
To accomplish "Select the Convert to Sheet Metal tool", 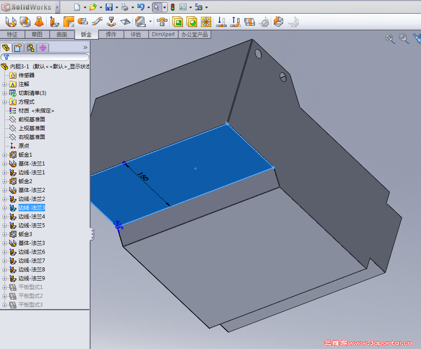I will 25,22.
